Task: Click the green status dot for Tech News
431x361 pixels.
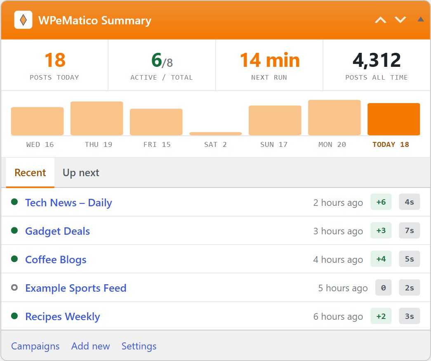Action: (14, 202)
